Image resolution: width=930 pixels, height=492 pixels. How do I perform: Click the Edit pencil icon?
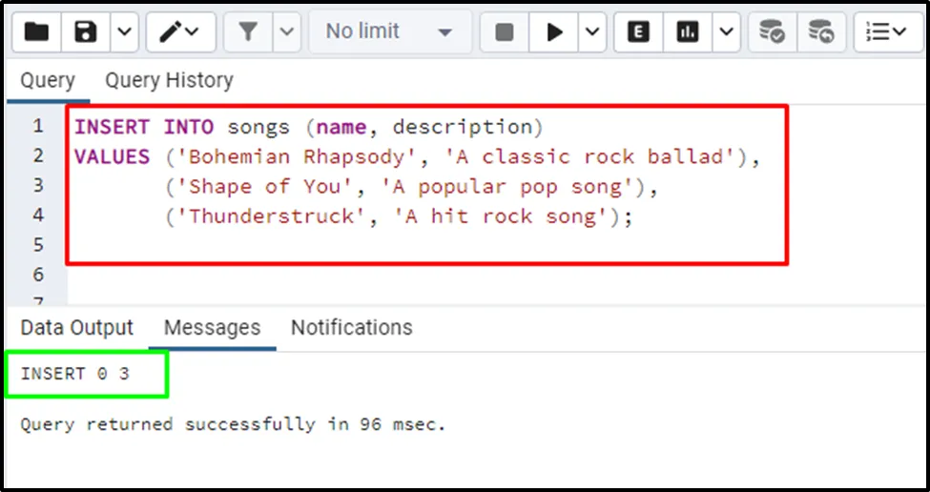tap(178, 32)
